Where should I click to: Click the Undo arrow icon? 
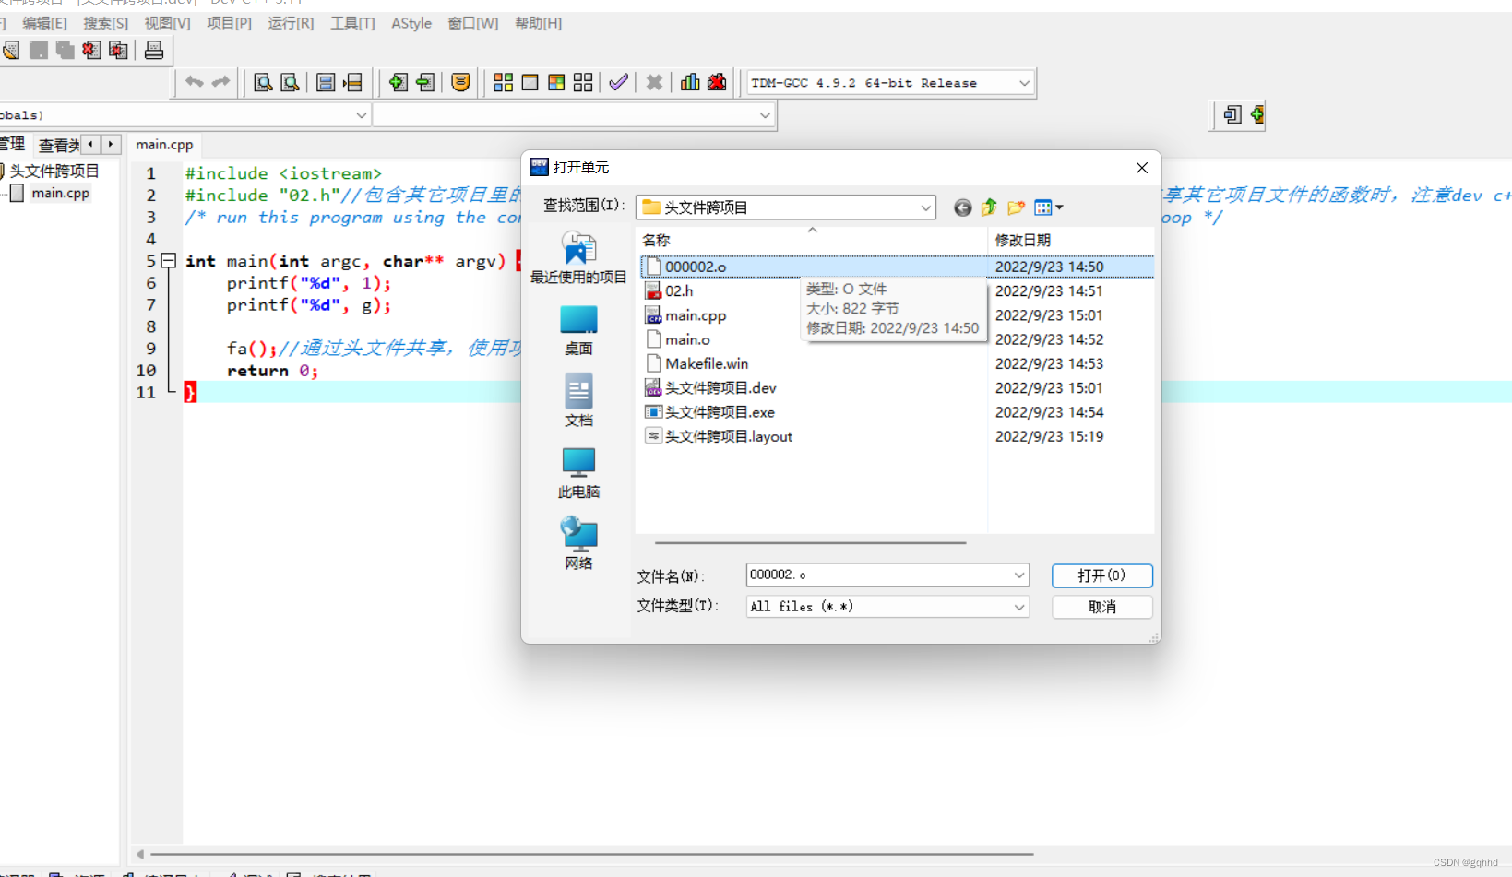(194, 82)
